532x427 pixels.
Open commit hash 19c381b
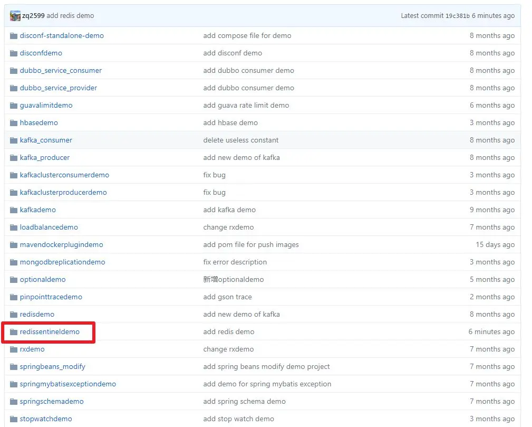click(x=458, y=16)
